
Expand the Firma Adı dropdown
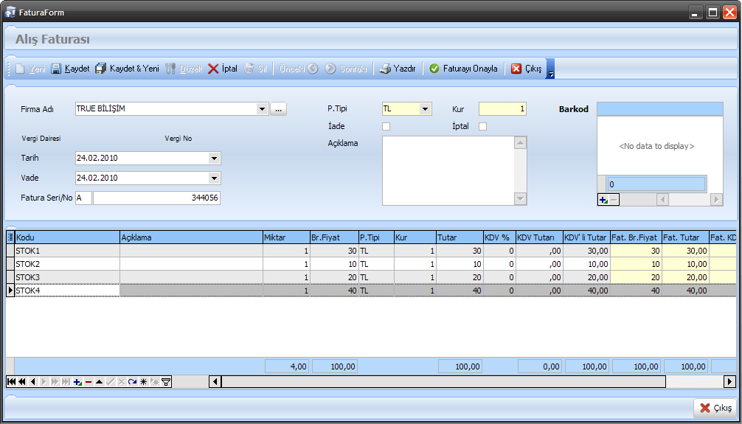click(x=262, y=109)
